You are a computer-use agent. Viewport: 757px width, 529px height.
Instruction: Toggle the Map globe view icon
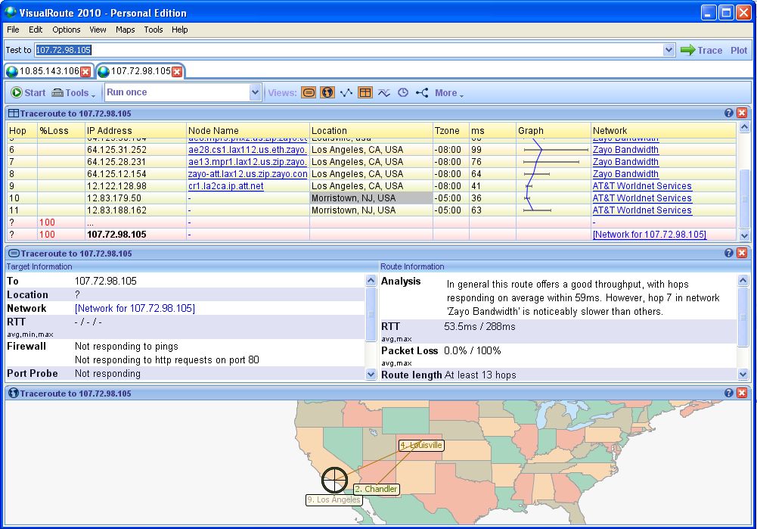pyautogui.click(x=327, y=92)
